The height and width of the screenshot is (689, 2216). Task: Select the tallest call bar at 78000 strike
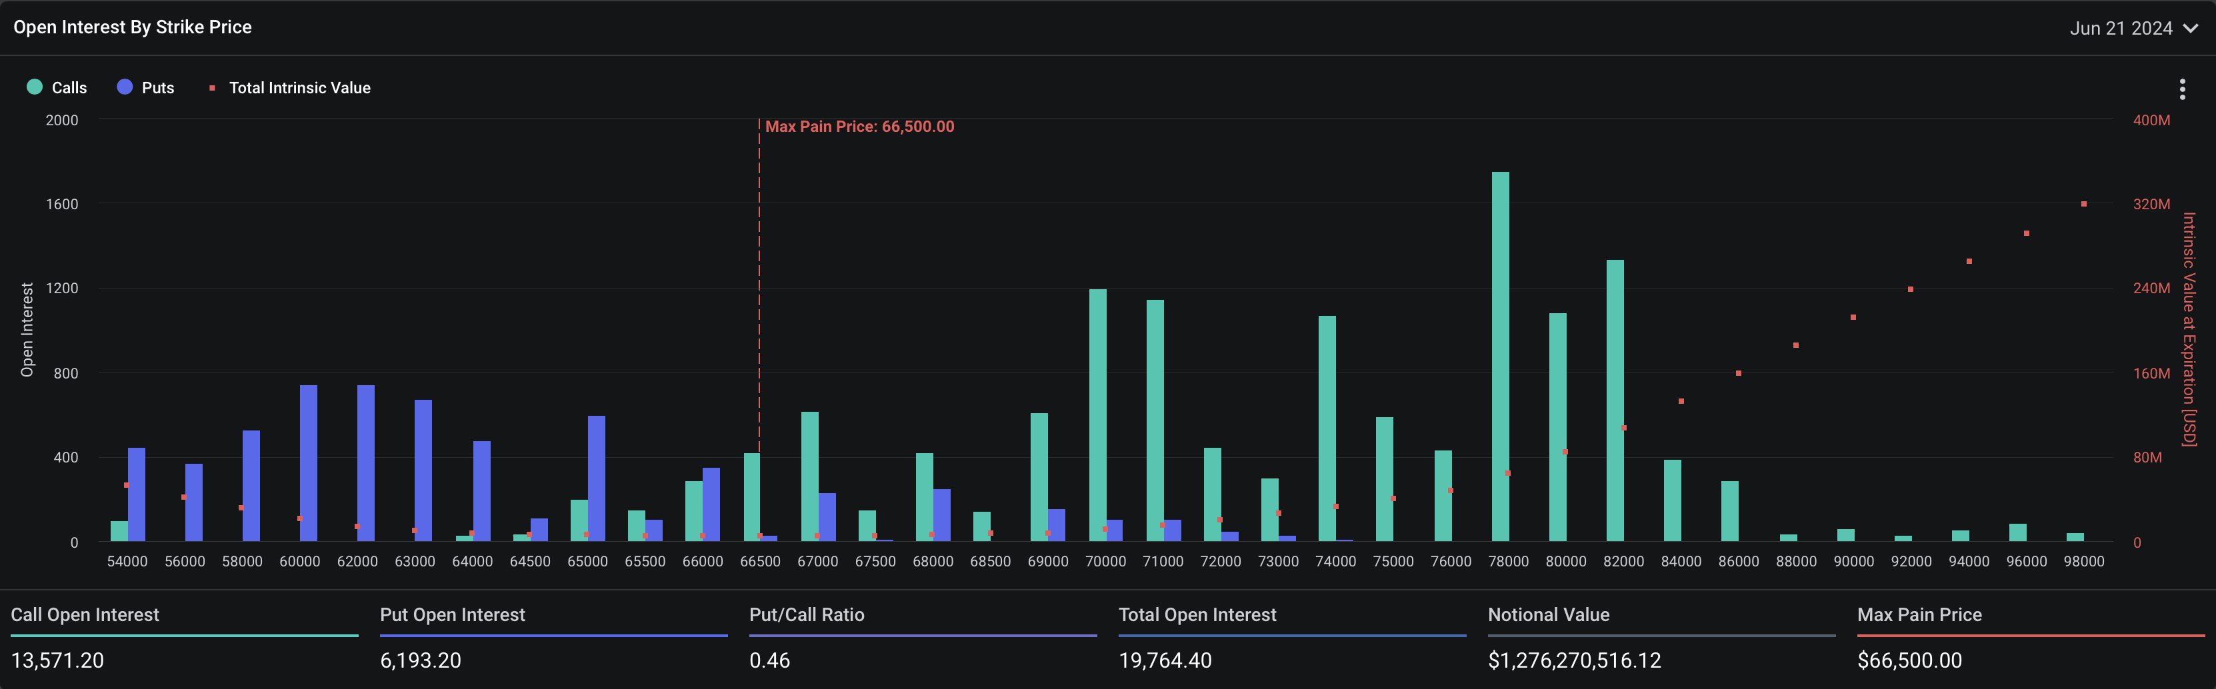1499,356
